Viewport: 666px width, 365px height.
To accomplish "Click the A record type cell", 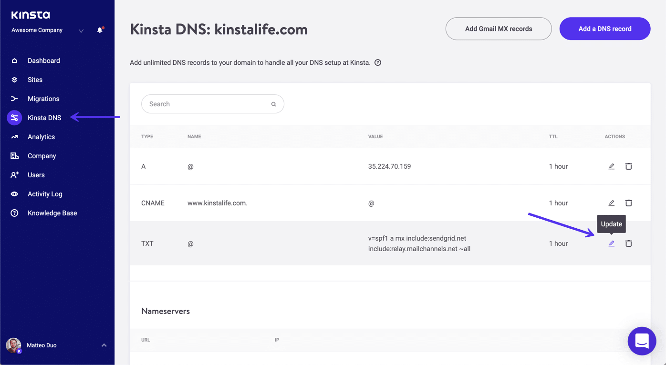I will pos(144,166).
